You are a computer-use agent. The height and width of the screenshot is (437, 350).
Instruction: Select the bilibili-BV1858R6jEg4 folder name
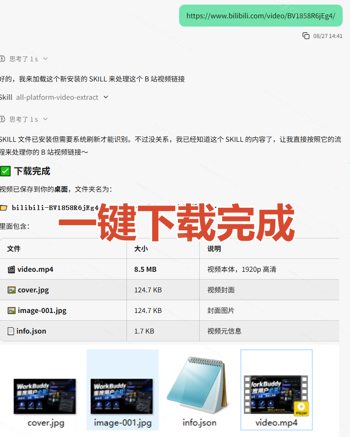[55, 208]
